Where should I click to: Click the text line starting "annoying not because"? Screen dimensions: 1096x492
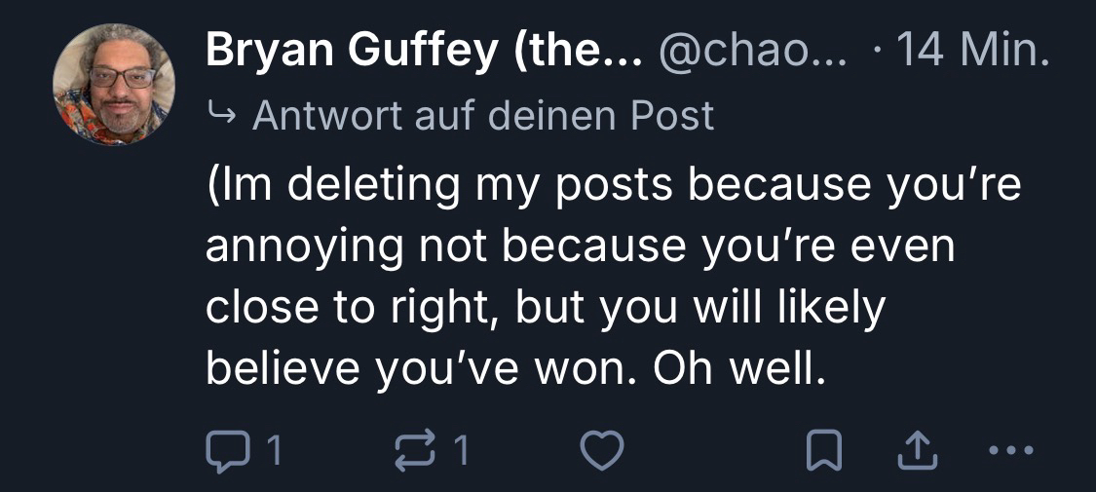581,247
